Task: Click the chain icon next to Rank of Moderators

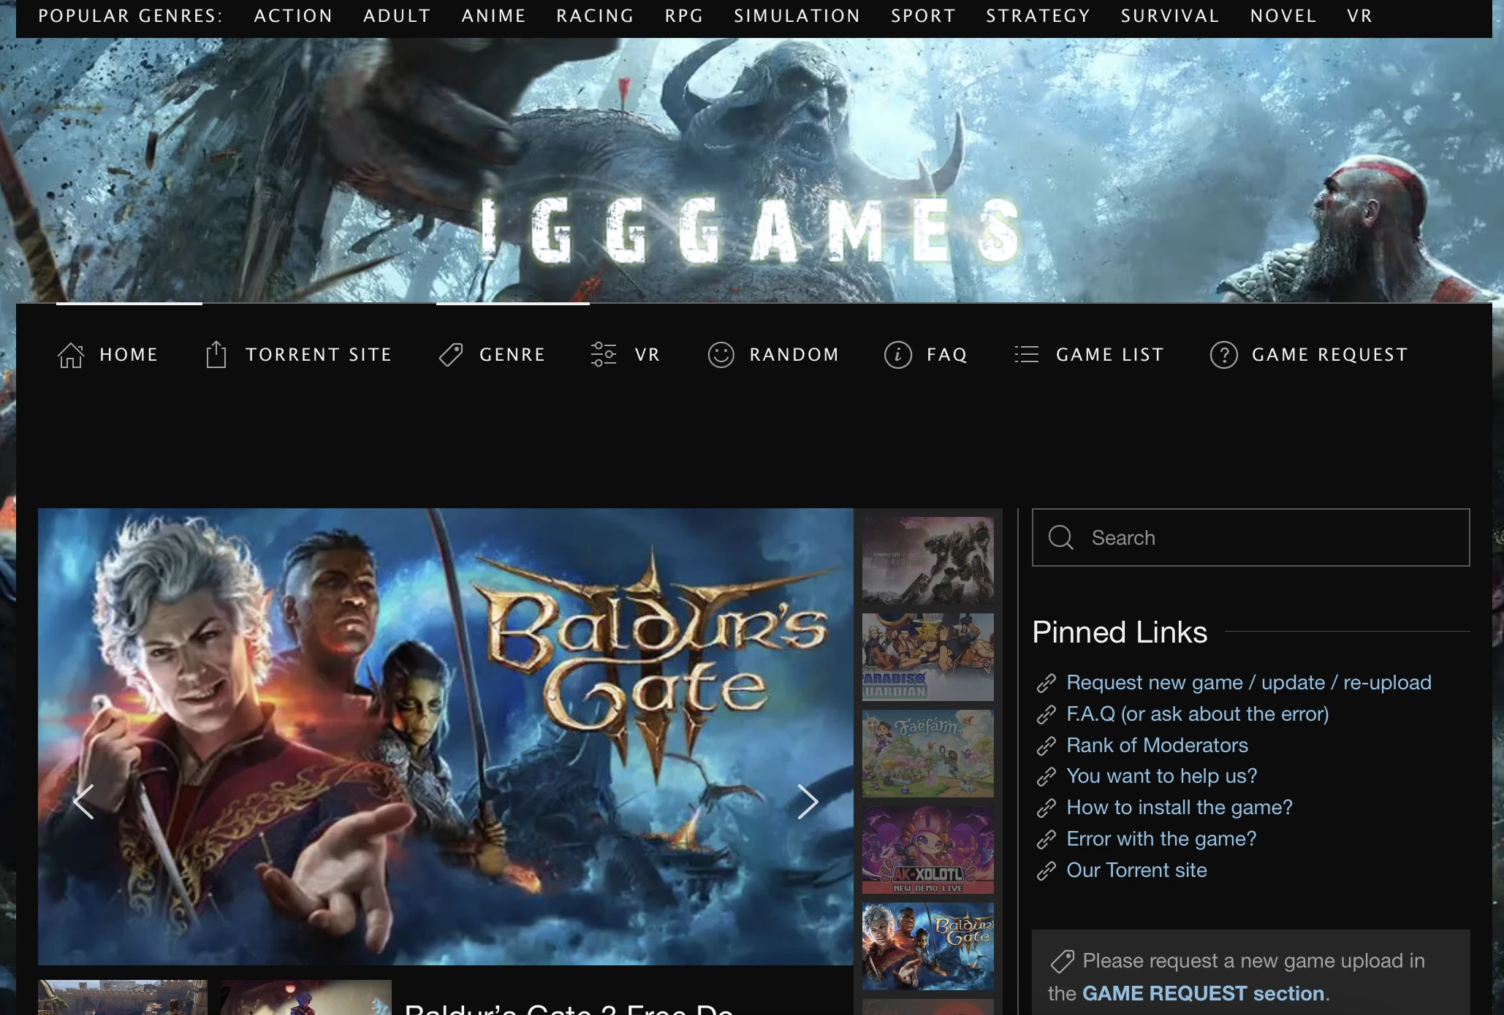Action: pyautogui.click(x=1047, y=746)
